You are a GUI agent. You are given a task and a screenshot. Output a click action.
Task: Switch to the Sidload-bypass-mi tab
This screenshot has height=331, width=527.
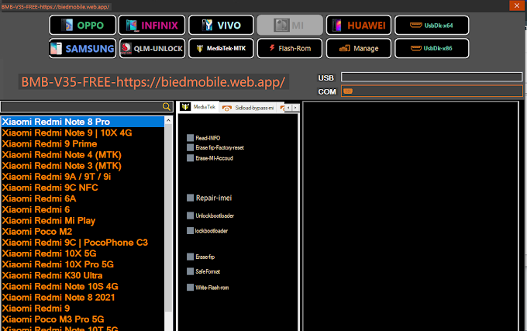point(249,108)
